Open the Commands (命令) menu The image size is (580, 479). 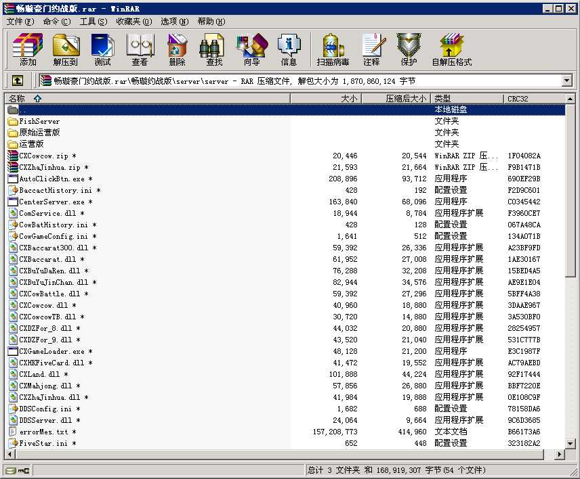point(57,22)
